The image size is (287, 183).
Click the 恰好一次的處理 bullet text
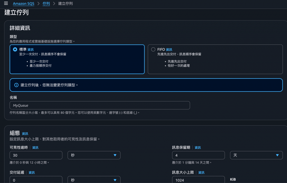(179, 66)
